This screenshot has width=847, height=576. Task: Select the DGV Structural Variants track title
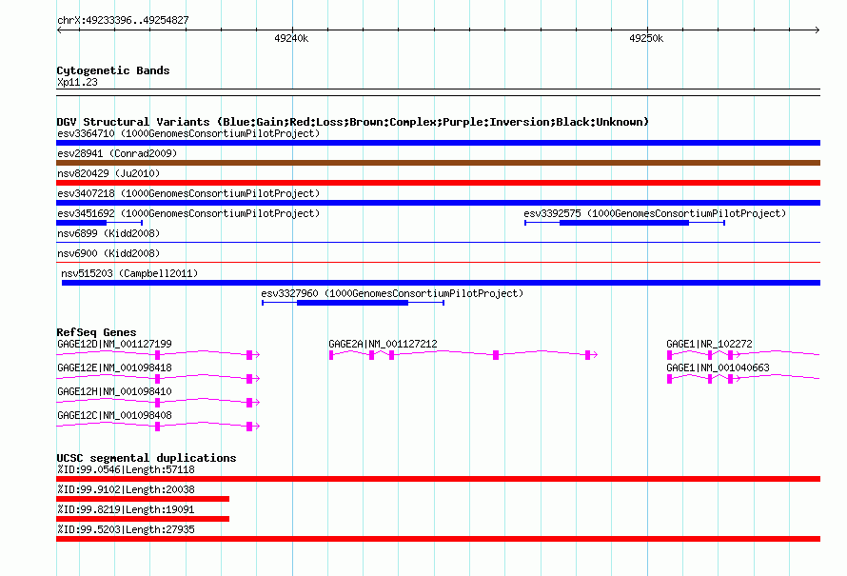(x=352, y=122)
